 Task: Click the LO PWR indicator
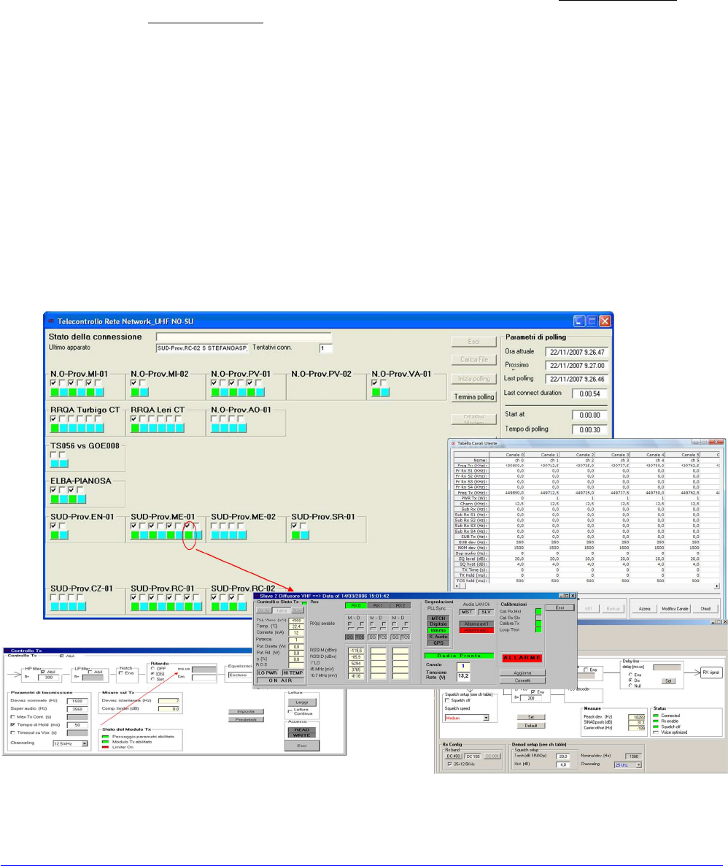(268, 673)
